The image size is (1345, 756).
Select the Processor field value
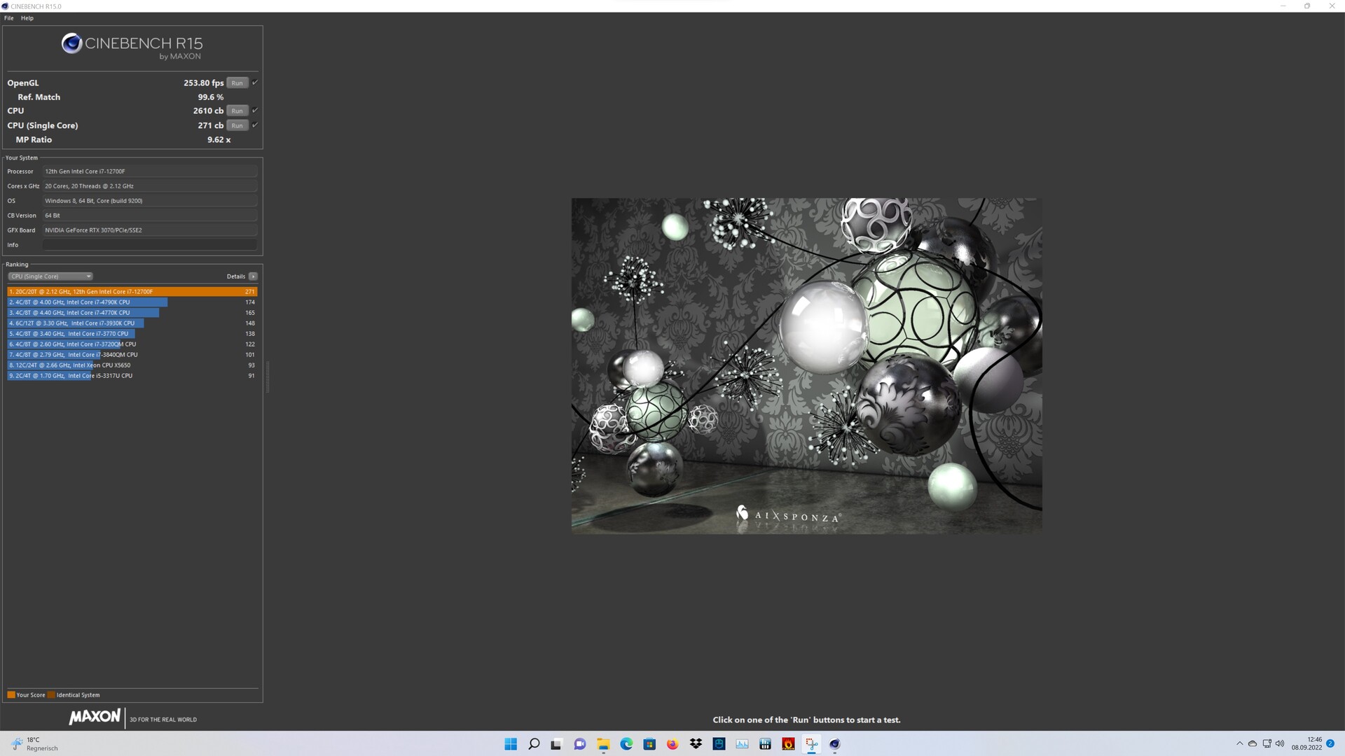150,171
